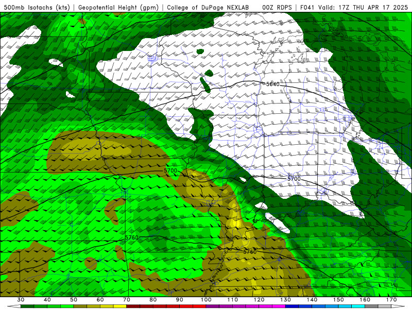Click the bright yellow color bar segment
This screenshot has width=412, height=309.
[x=120, y=306]
